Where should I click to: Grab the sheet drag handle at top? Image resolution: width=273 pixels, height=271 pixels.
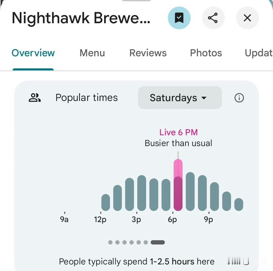(x=136, y=1)
